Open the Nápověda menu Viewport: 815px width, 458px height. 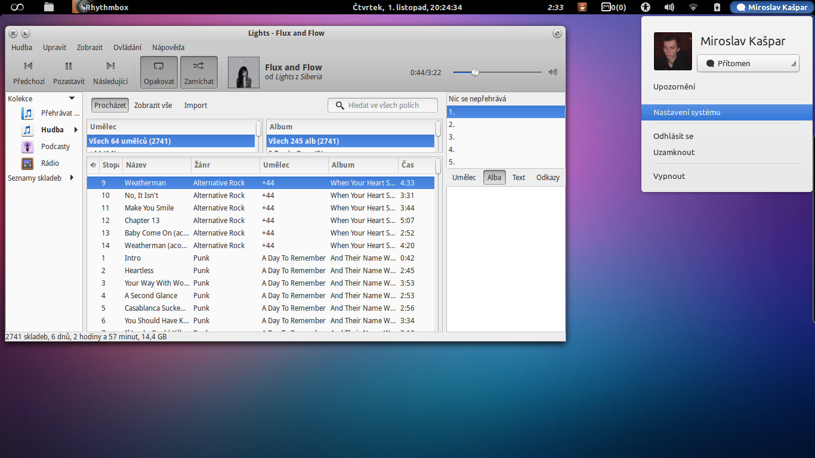click(x=168, y=47)
